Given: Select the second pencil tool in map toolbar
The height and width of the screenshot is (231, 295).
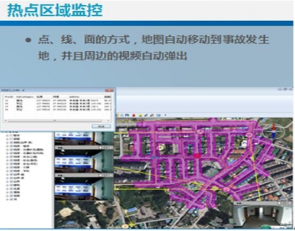Looking at the screenshot, I should tap(152, 115).
